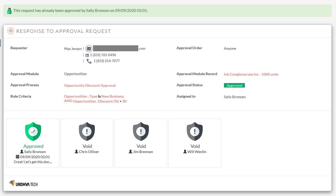Click the Void label above Chris Olliver
Screen dimensions: 336x196
click(x=87, y=146)
